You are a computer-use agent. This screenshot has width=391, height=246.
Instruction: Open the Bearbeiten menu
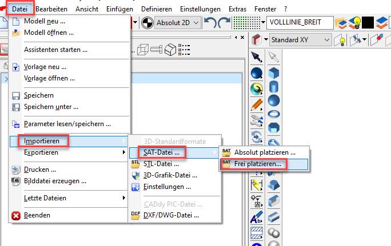pos(51,9)
